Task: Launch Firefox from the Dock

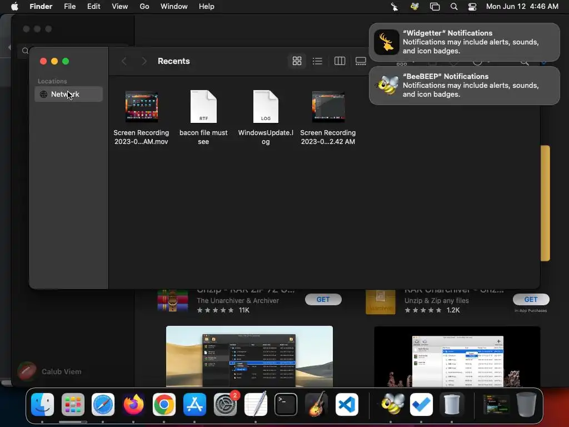Action: [x=133, y=405]
